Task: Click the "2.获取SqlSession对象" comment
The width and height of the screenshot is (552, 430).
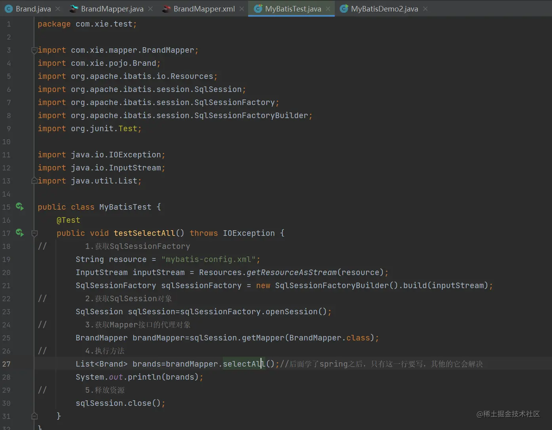Action: (x=129, y=298)
